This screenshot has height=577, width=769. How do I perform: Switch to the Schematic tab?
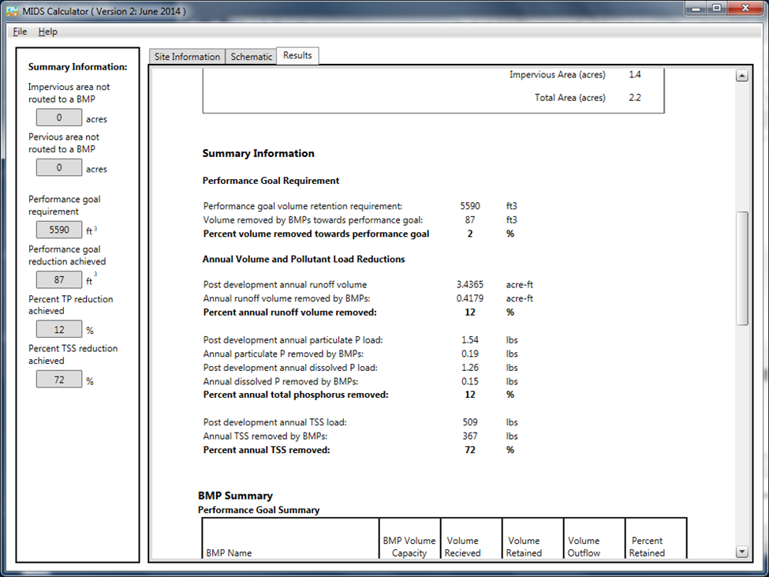pos(251,57)
